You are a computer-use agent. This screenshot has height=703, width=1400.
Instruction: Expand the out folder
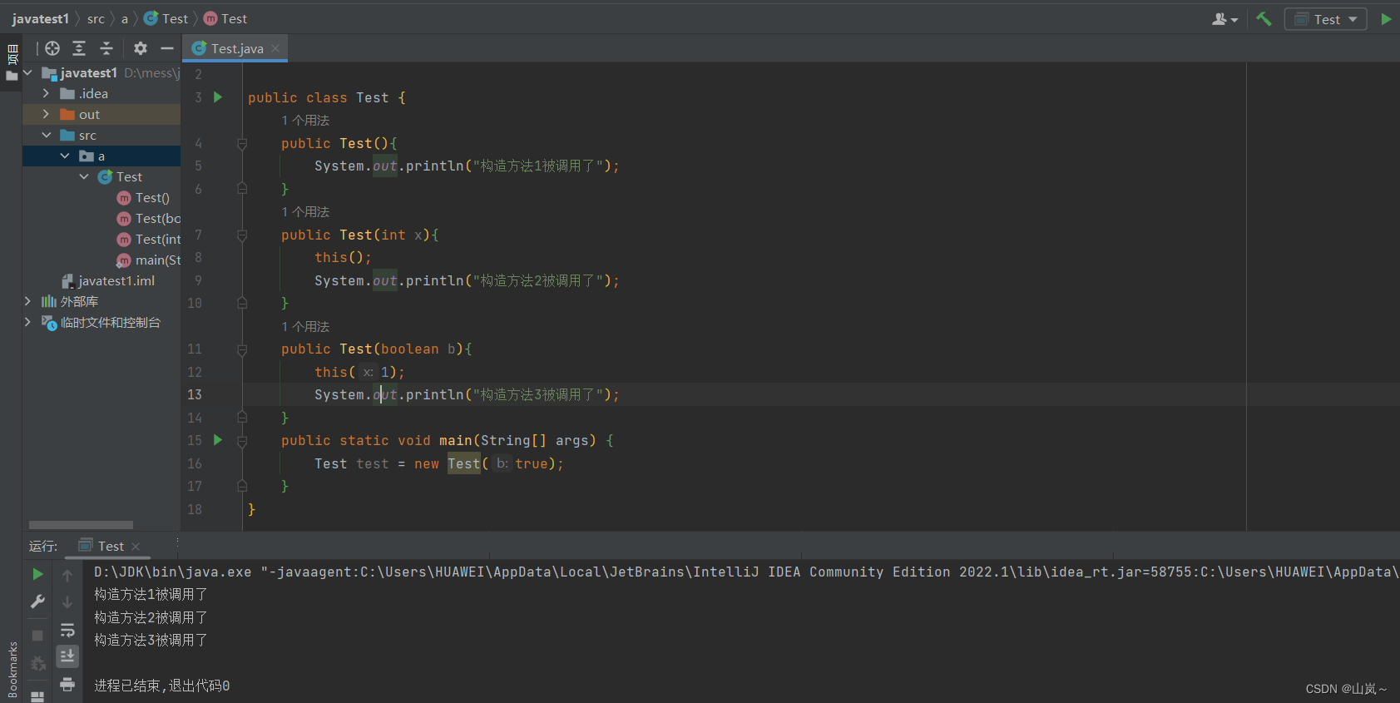pyautogui.click(x=47, y=114)
